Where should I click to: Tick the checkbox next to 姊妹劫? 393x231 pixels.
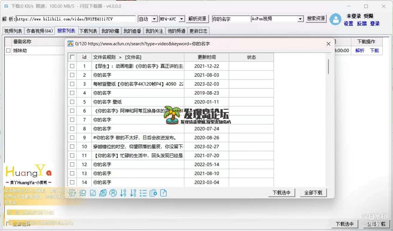click(x=8, y=51)
